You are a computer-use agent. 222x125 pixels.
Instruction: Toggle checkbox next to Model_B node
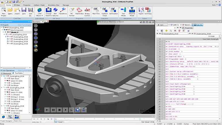(x=9, y=32)
